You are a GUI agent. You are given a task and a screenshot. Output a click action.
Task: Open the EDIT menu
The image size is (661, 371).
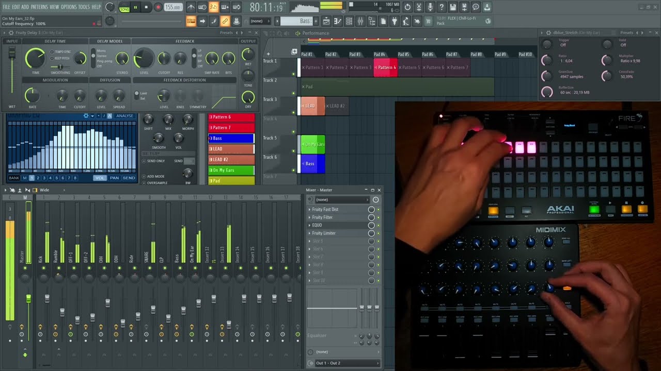(x=16, y=7)
